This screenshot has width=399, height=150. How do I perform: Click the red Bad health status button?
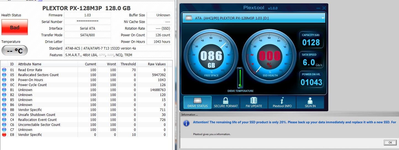click(x=15, y=27)
